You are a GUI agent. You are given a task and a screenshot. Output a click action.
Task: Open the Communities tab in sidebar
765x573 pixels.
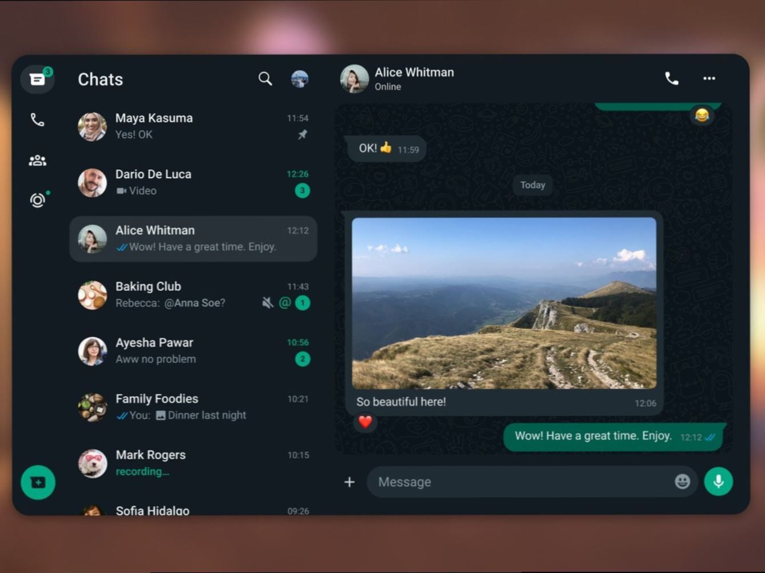coord(37,161)
